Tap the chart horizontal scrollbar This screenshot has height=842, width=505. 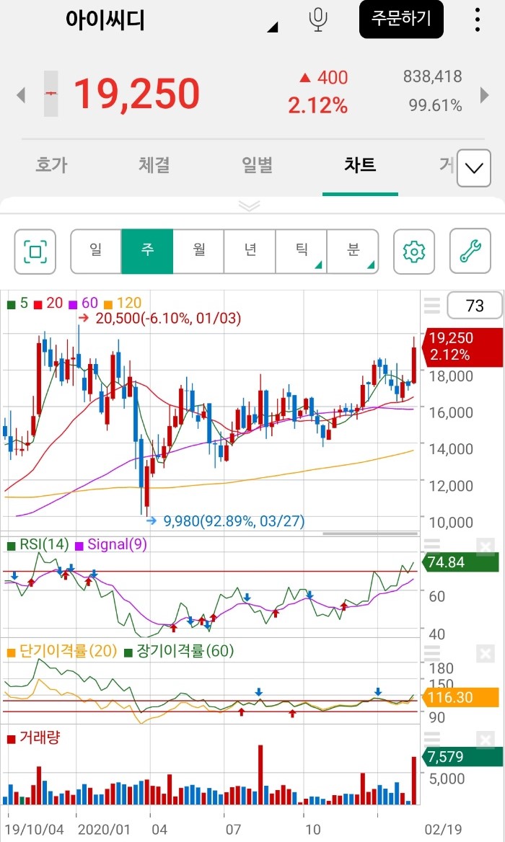(x=370, y=533)
